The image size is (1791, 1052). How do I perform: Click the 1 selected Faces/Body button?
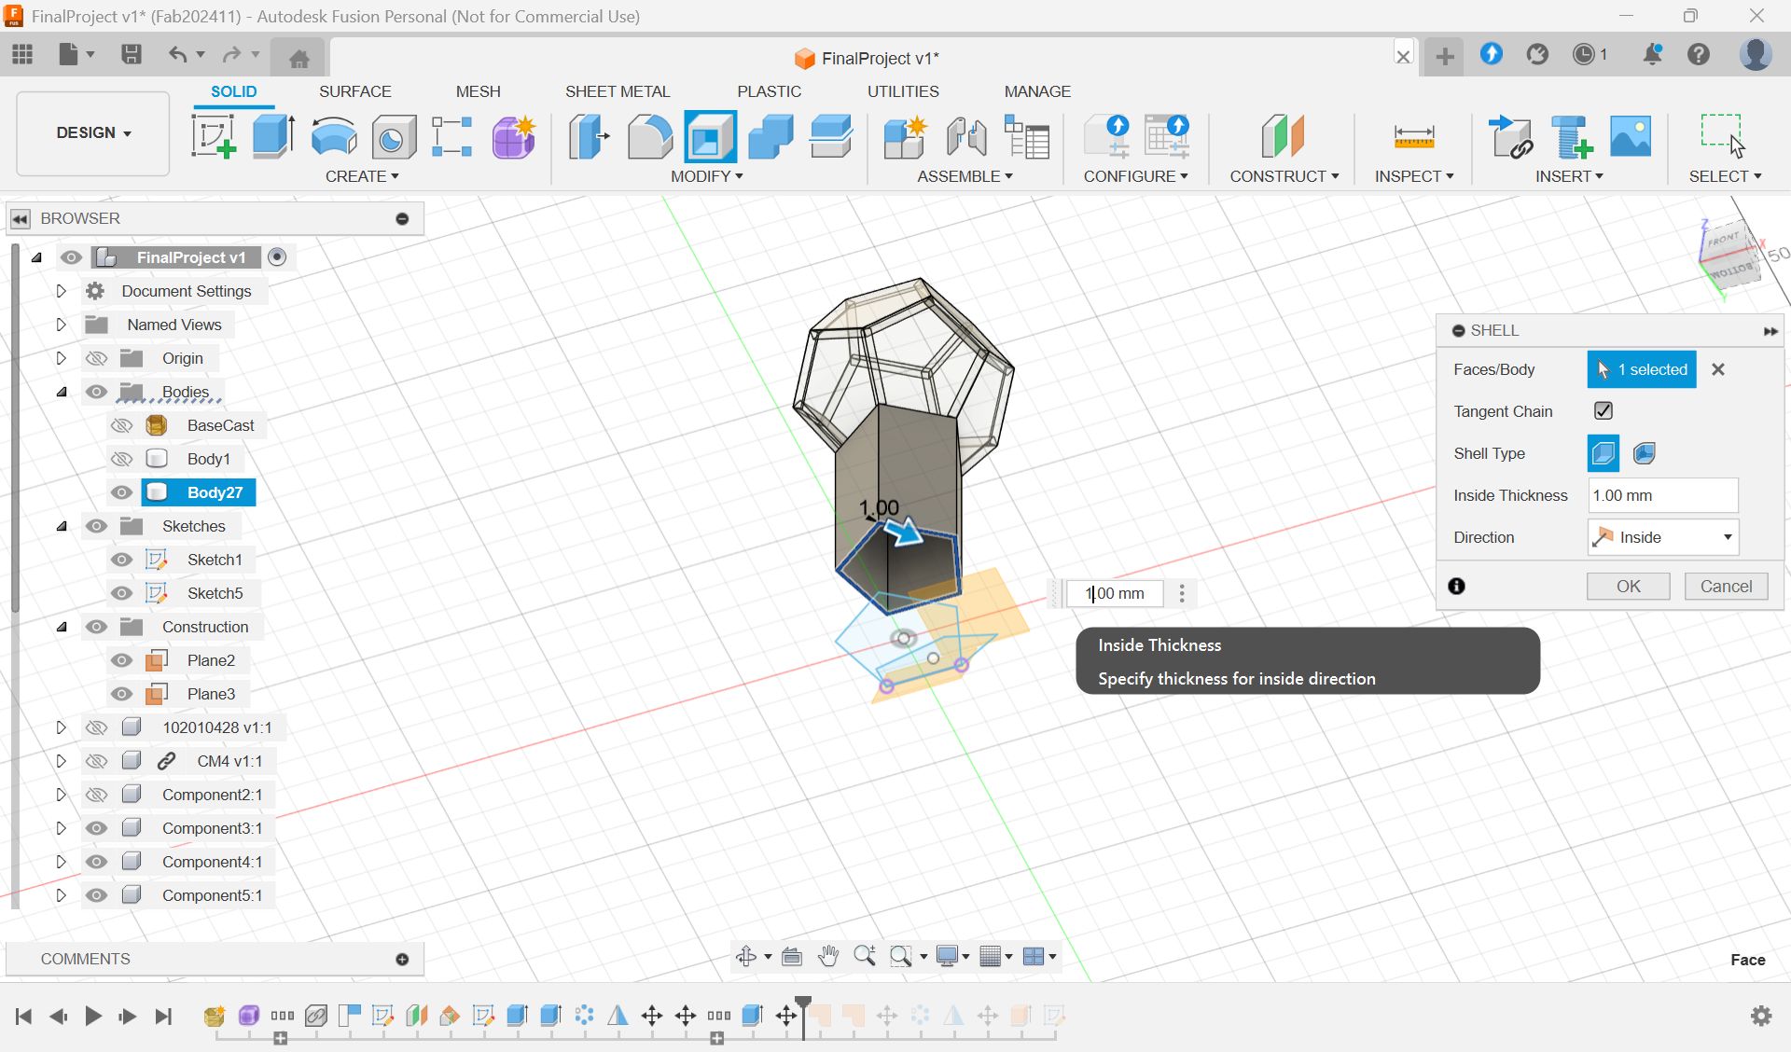pyautogui.click(x=1642, y=369)
